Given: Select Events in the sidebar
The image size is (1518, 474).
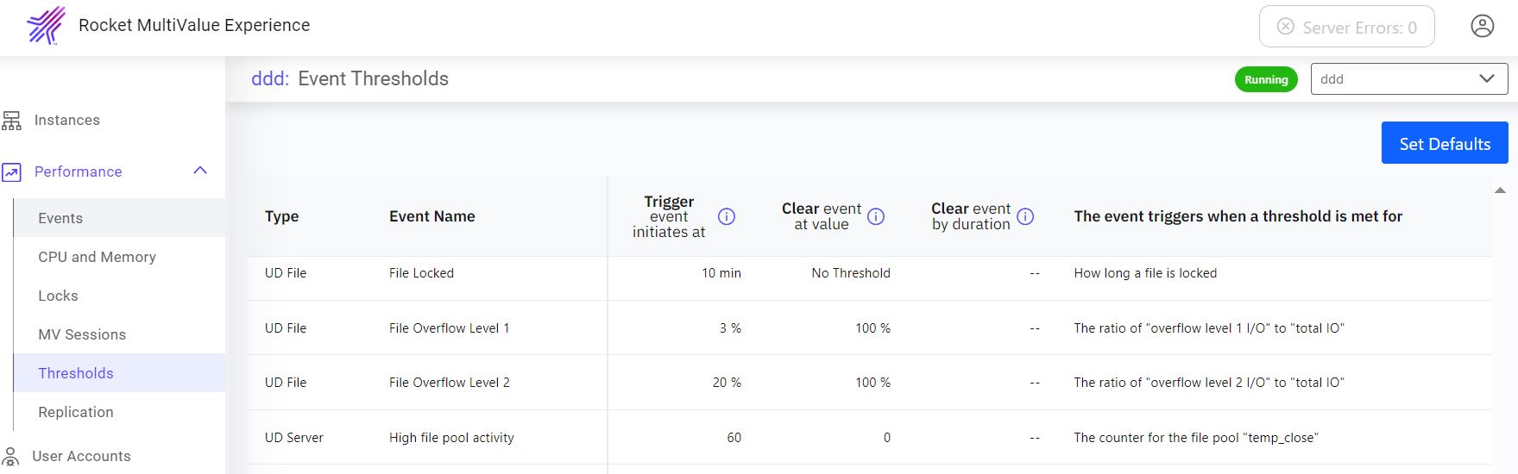Looking at the screenshot, I should coord(60,218).
